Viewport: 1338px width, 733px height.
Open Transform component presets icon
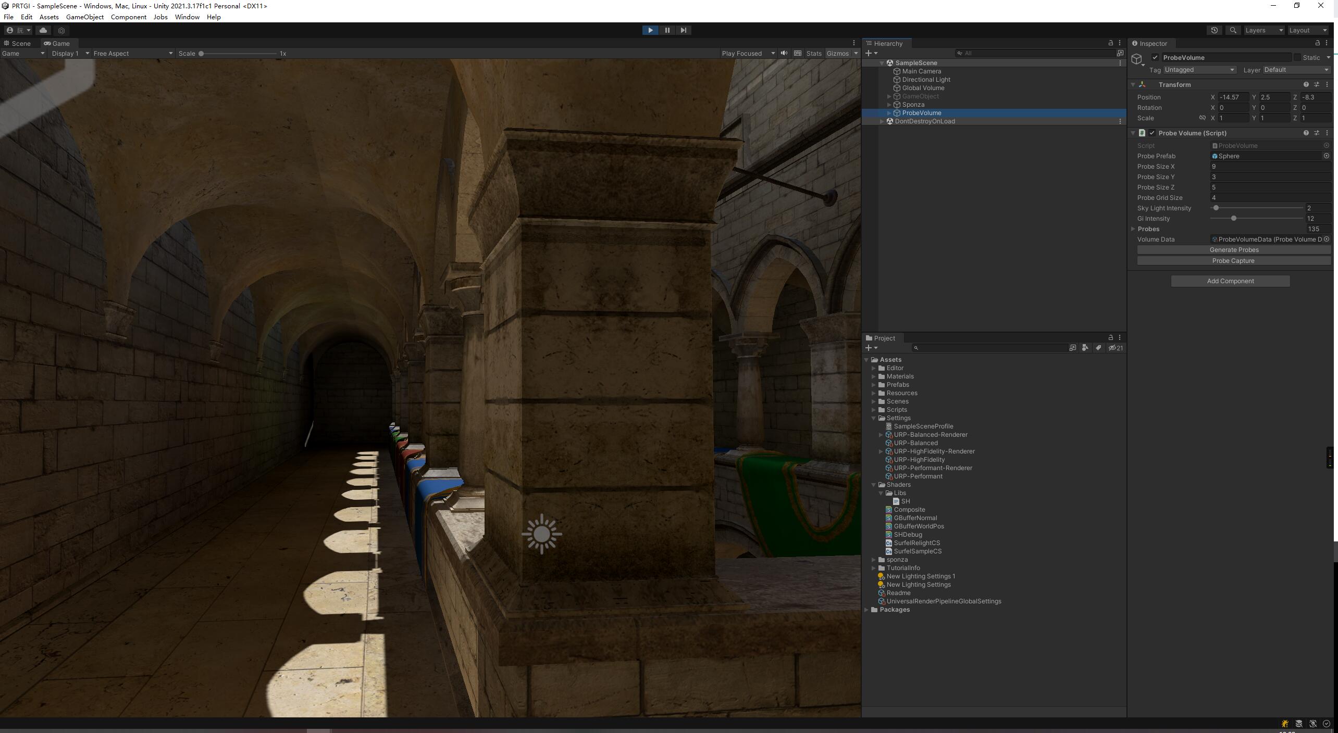tap(1317, 84)
